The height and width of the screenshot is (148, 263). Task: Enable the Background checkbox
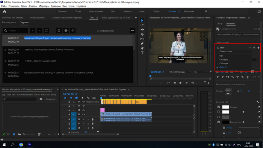click(219, 117)
